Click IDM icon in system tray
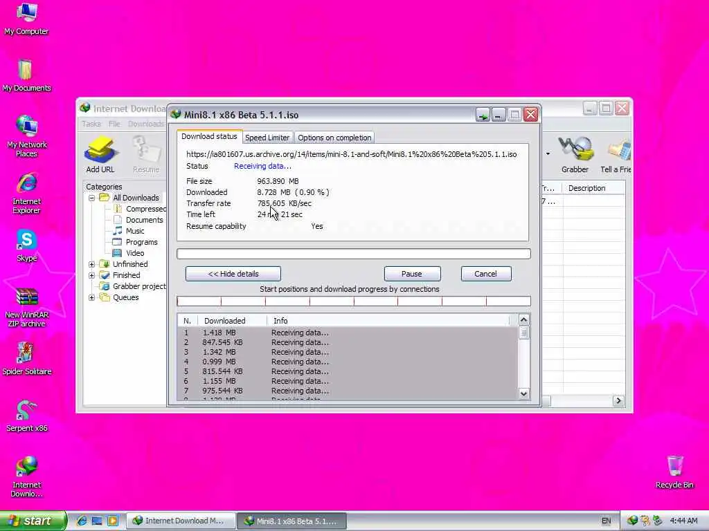The height and width of the screenshot is (531, 709). tap(632, 521)
